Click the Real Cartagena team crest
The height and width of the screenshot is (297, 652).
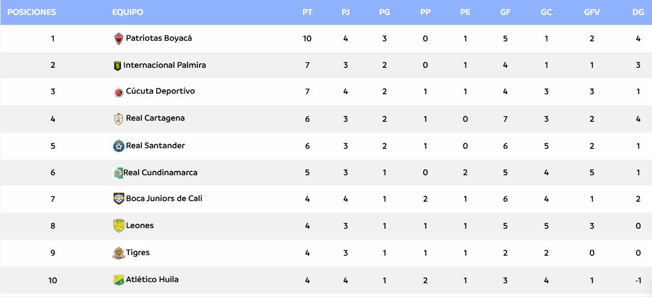coord(117,120)
